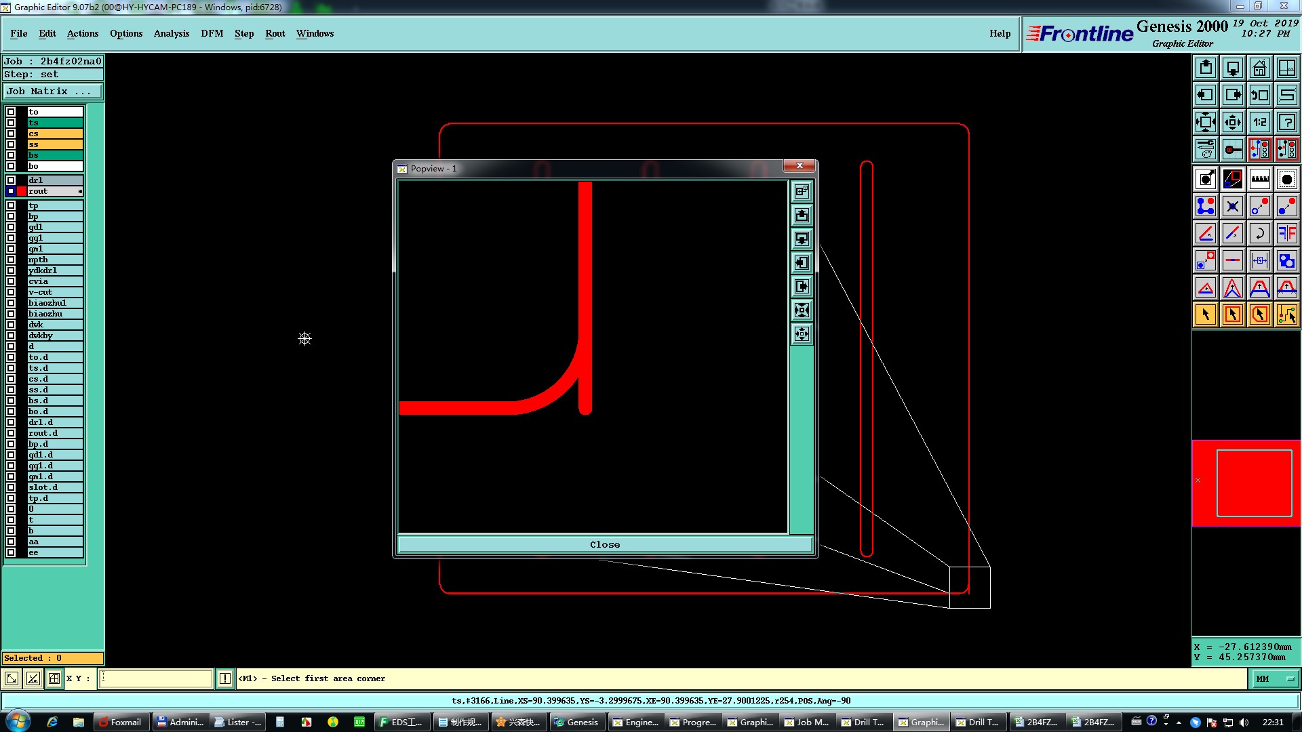The width and height of the screenshot is (1302, 732).
Task: Select the rectangle area selection pointer tool
Action: tap(1232, 314)
